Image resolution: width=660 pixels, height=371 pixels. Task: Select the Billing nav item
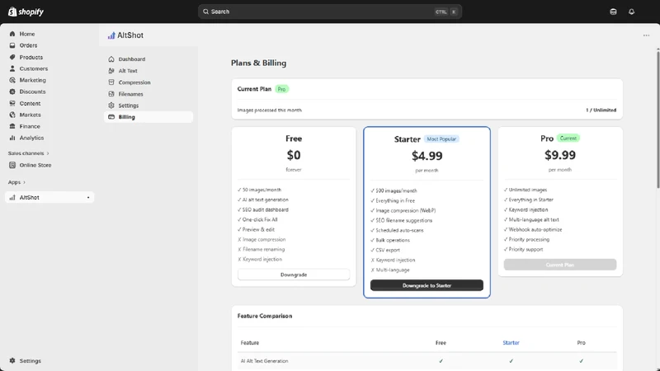(148, 117)
